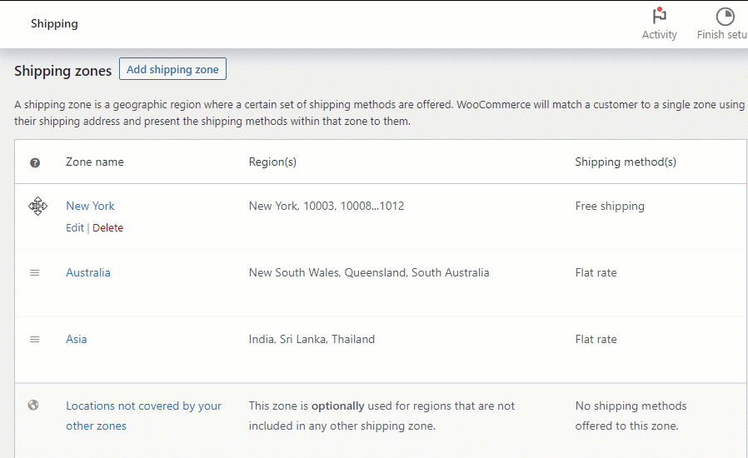Delete the New York shipping zone

[107, 228]
